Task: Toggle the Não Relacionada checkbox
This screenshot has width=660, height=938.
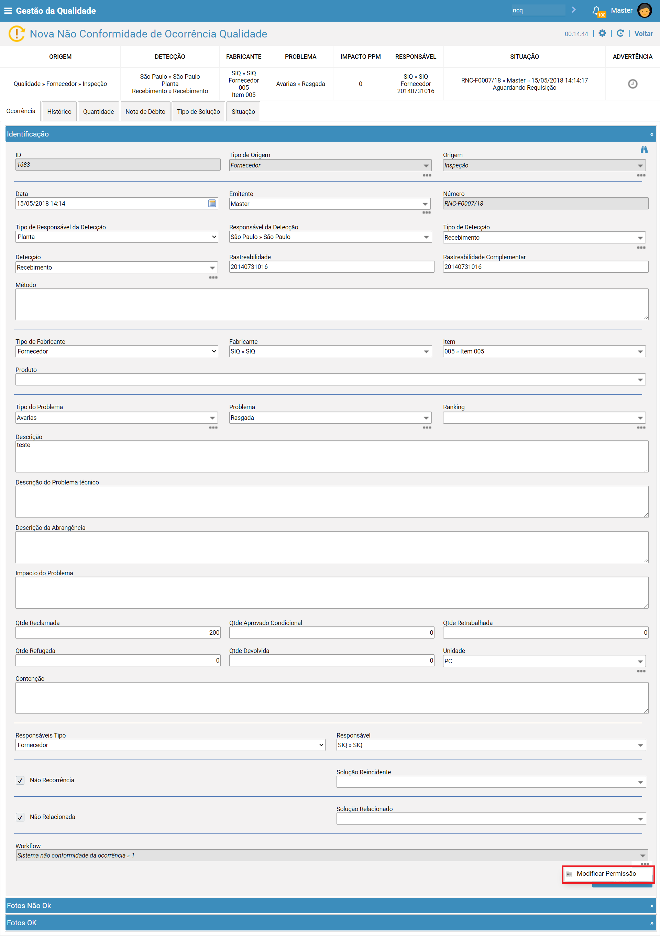Action: pyautogui.click(x=20, y=817)
